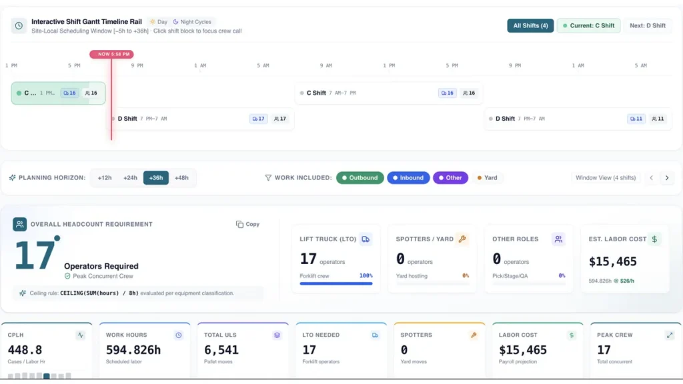Click the CPLH mini bar chart
The image size is (683, 384).
point(39,375)
